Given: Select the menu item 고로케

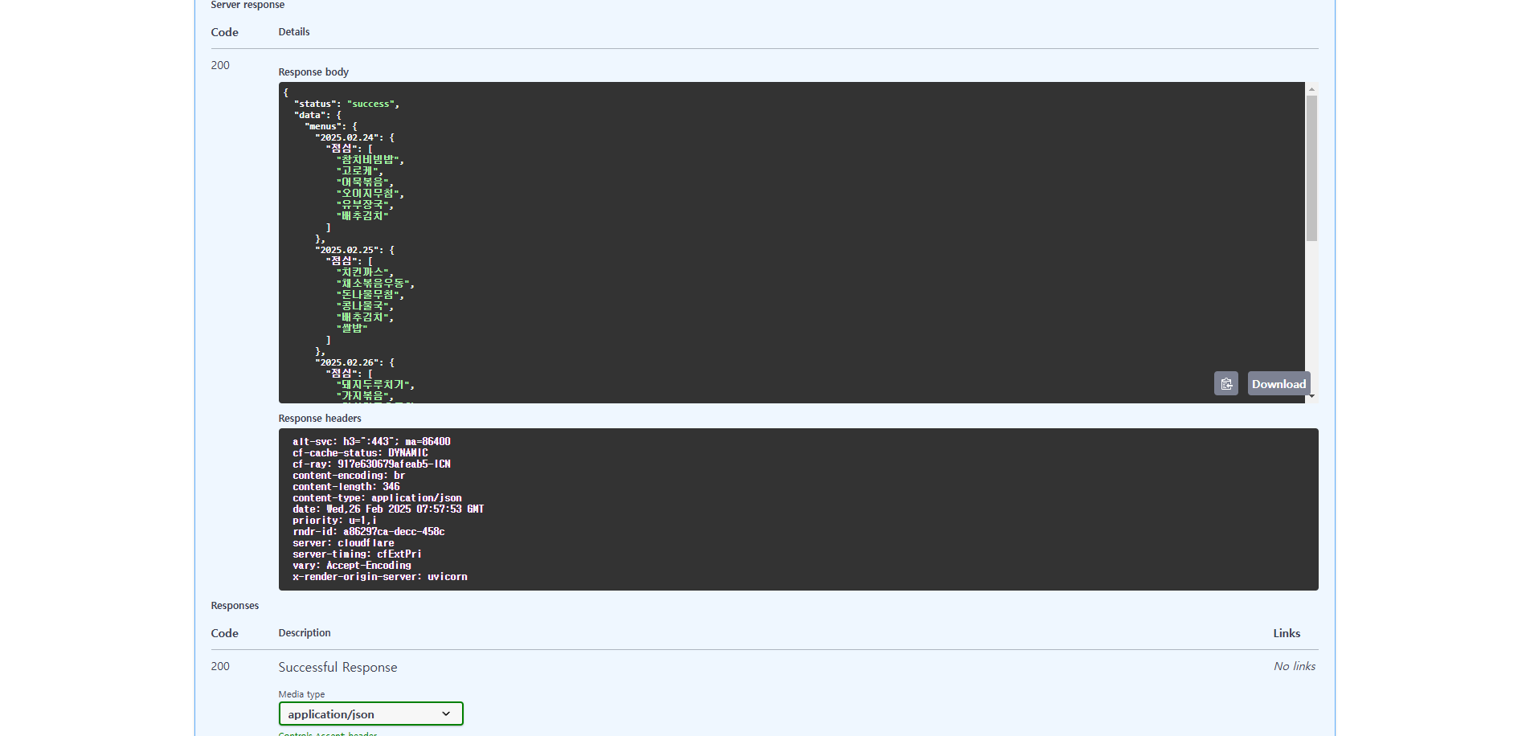Looking at the screenshot, I should pyautogui.click(x=358, y=171).
